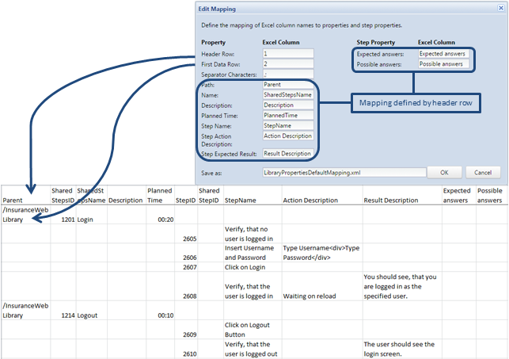The width and height of the screenshot is (509, 359).
Task: Focus the Header Row input field
Action: click(287, 54)
